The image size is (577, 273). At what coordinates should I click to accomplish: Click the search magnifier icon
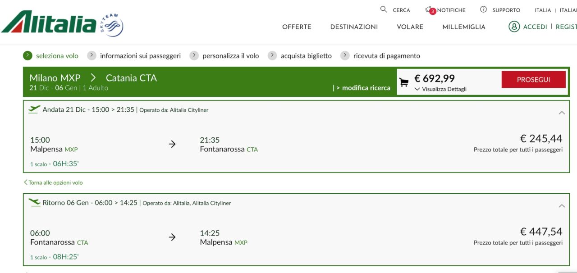coord(384,9)
